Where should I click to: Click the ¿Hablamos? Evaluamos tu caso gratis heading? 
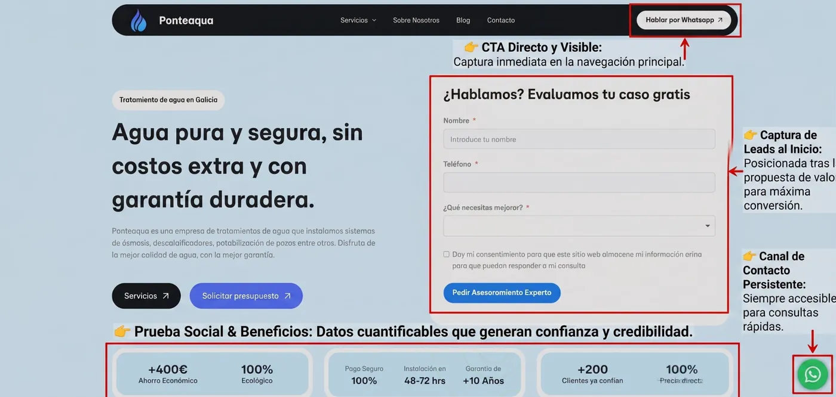pos(567,94)
